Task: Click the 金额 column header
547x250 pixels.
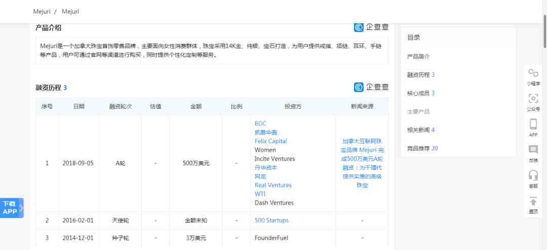Action: pyautogui.click(x=196, y=106)
